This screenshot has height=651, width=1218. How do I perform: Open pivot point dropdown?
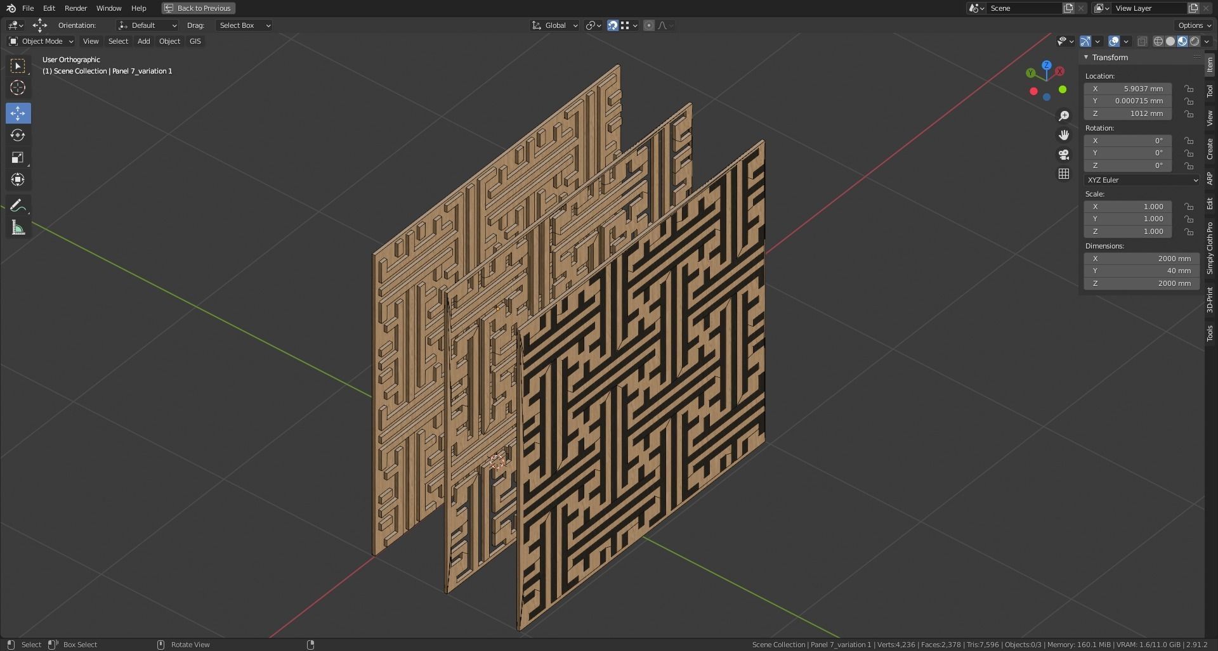coord(593,25)
